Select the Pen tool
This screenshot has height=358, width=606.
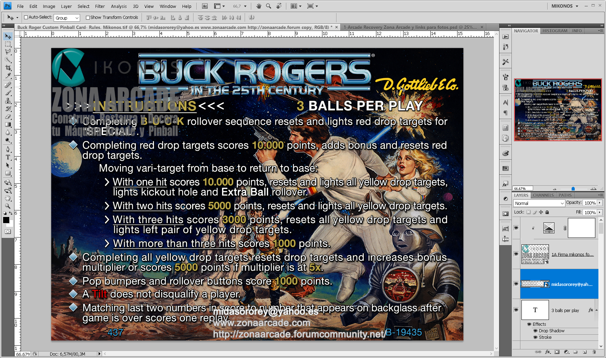pos(8,149)
